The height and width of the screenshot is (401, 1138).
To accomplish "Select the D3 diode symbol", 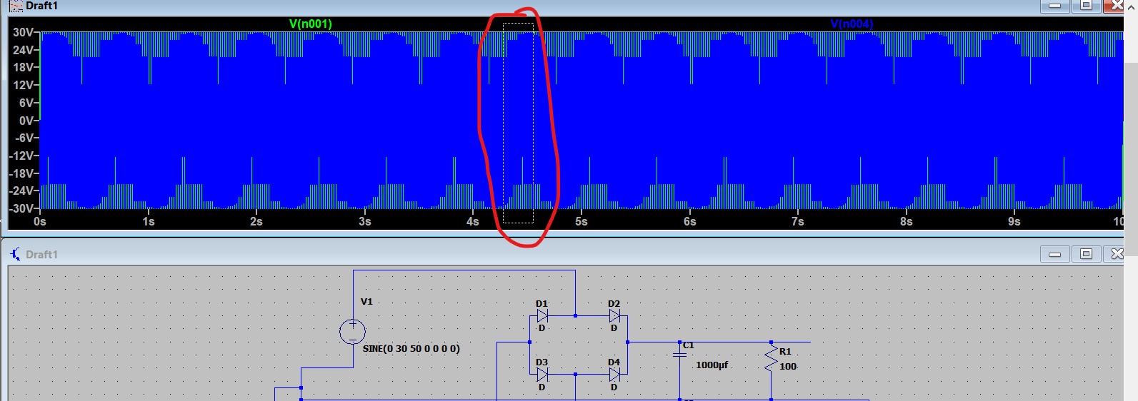I will (x=542, y=374).
